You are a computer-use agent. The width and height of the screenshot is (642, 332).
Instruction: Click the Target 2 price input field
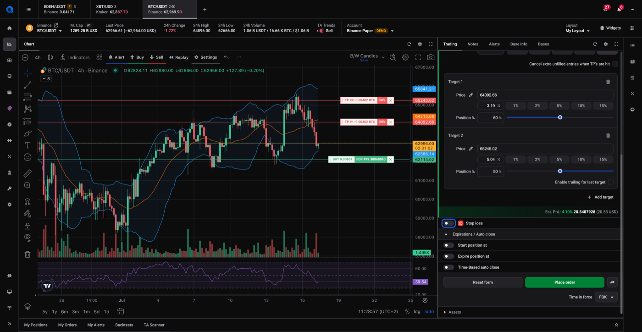(x=545, y=149)
